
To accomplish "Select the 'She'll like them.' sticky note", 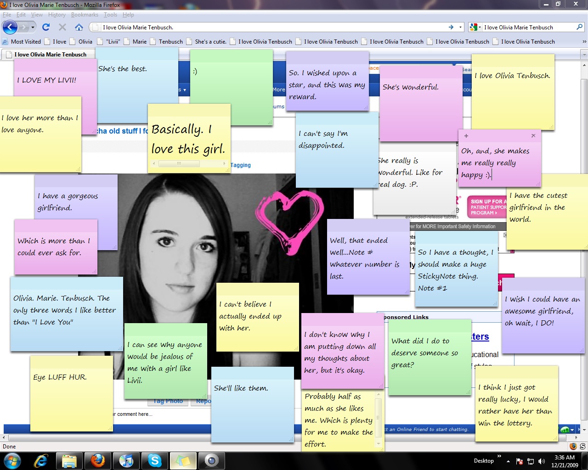I will click(x=252, y=404).
